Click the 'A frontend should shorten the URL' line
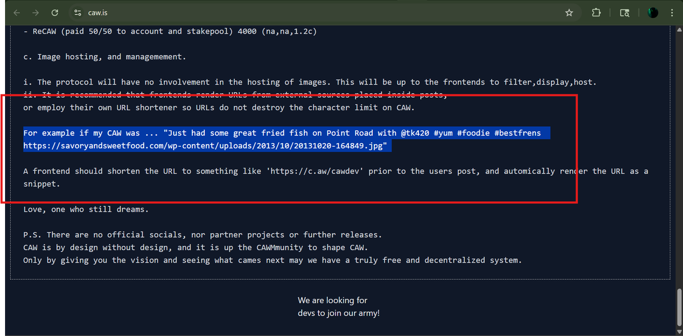683x336 pixels. pos(336,171)
